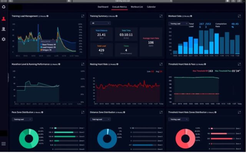Open Training Load dropdown in Pace Zone Distribution

[22, 119]
